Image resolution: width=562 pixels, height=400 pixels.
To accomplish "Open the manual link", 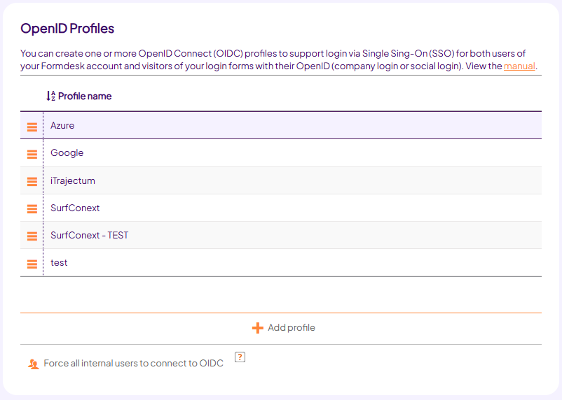I will 519,66.
